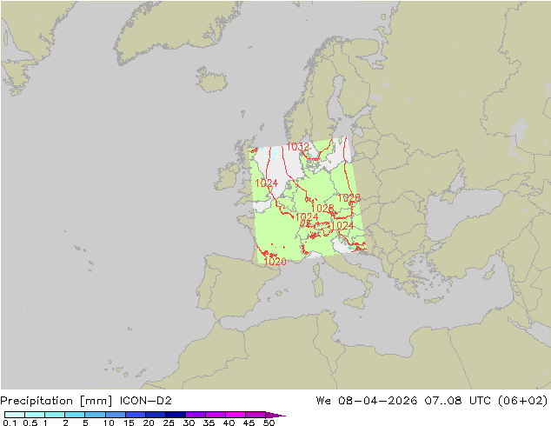The width and height of the screenshot is (551, 426).
Task: Click the 1–2 mm legend color box
Action: [55, 415]
